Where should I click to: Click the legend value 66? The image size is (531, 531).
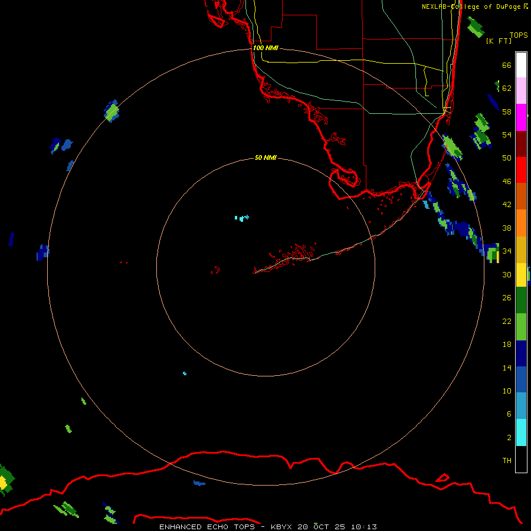click(x=507, y=65)
